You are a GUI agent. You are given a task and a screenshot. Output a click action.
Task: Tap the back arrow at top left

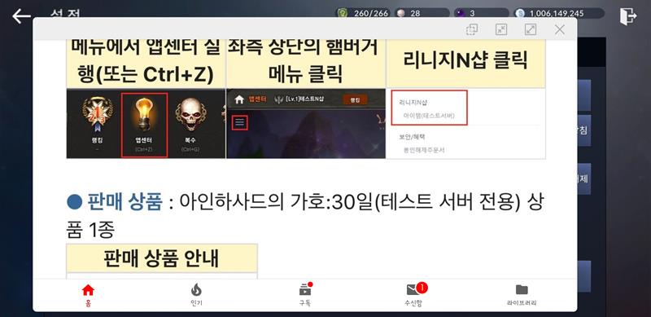pos(22,16)
